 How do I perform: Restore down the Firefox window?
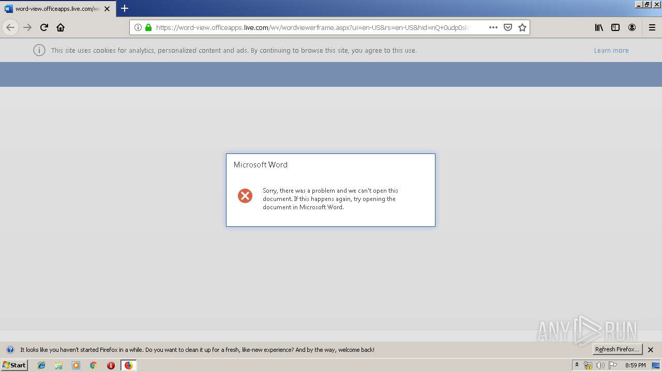[x=647, y=4]
